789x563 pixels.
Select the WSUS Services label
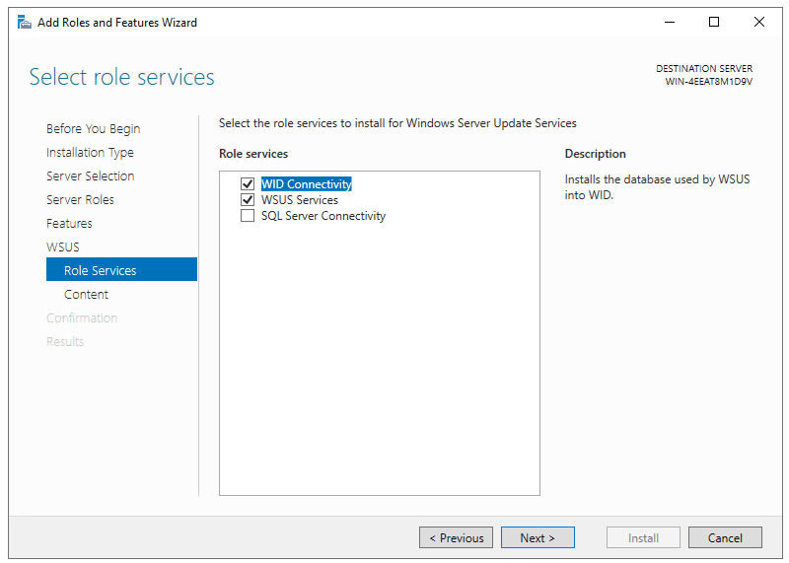[300, 200]
